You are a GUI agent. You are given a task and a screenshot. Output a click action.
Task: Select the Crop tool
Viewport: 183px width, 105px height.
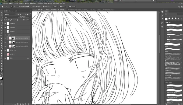(2, 25)
